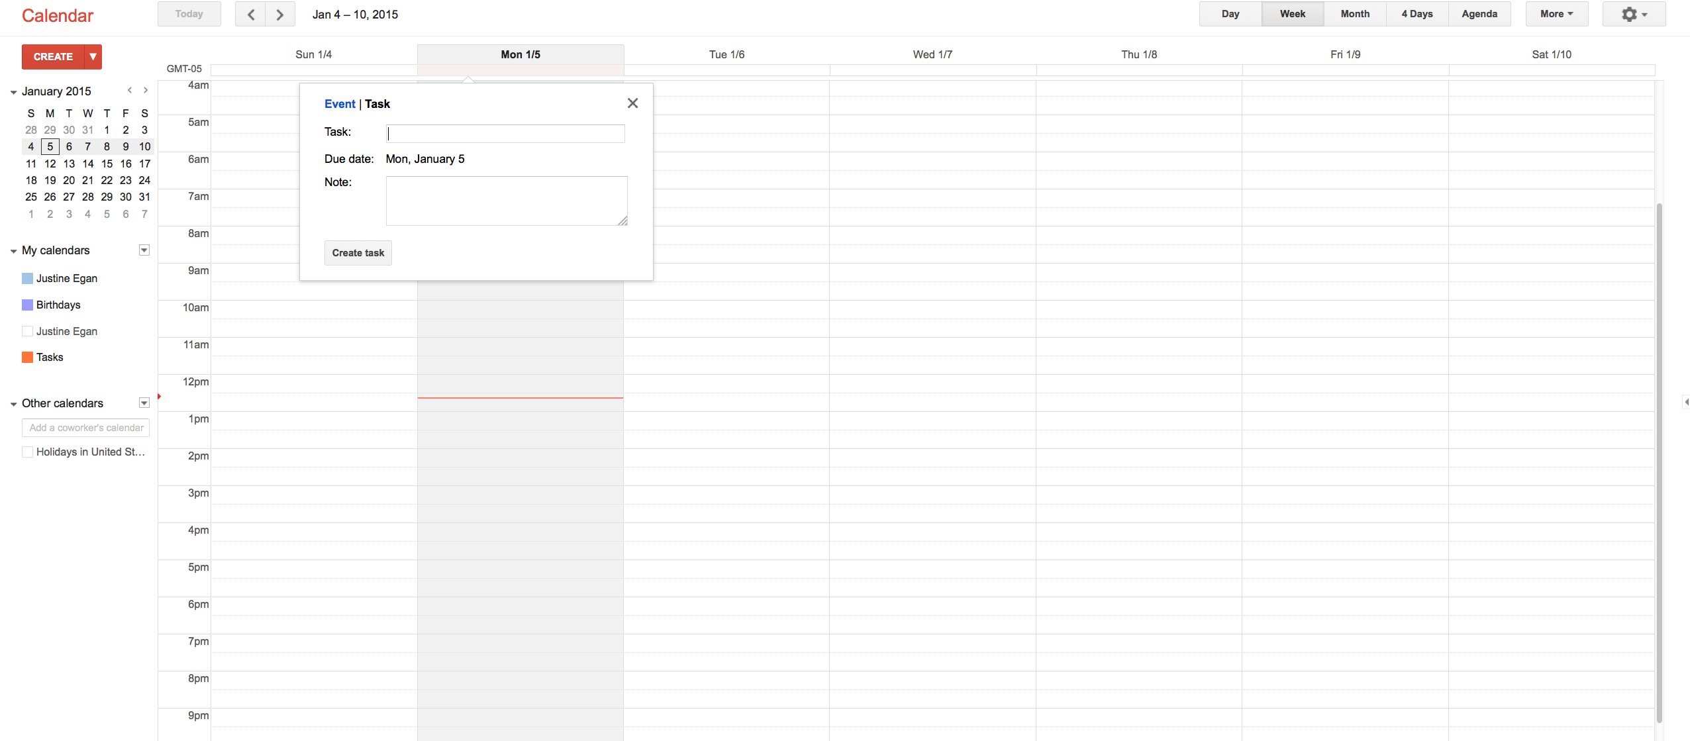Screen dimensions: 1690x741
Task: Enable the Holidays in United States calendar
Action: pos(27,452)
